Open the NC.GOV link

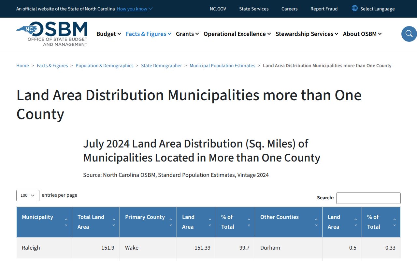click(218, 9)
